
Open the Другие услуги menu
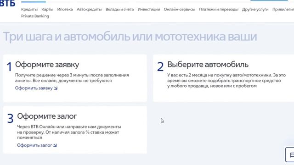pos(255,9)
